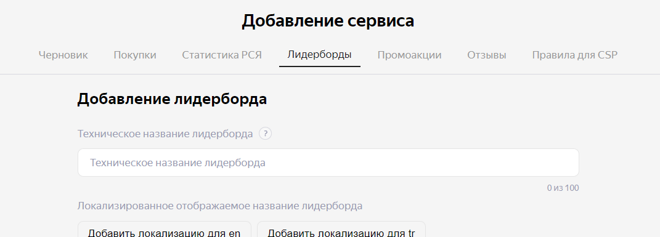The image size is (660, 237).
Task: Click Добавить локализацию для en button
Action: 164,230
